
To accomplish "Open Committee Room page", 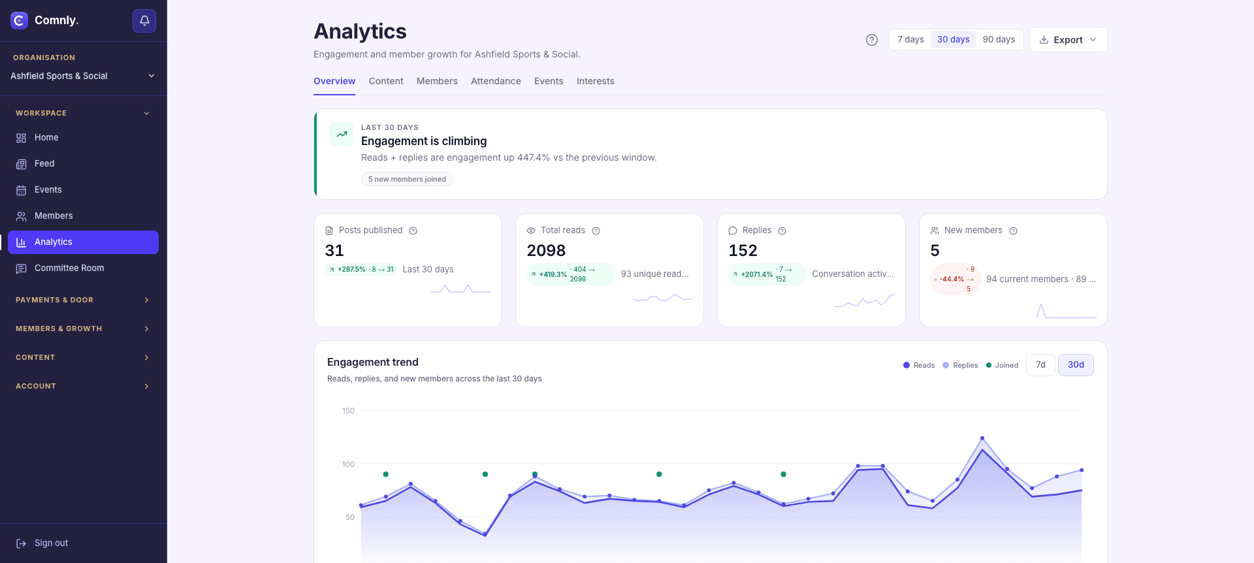I will 83,268.
